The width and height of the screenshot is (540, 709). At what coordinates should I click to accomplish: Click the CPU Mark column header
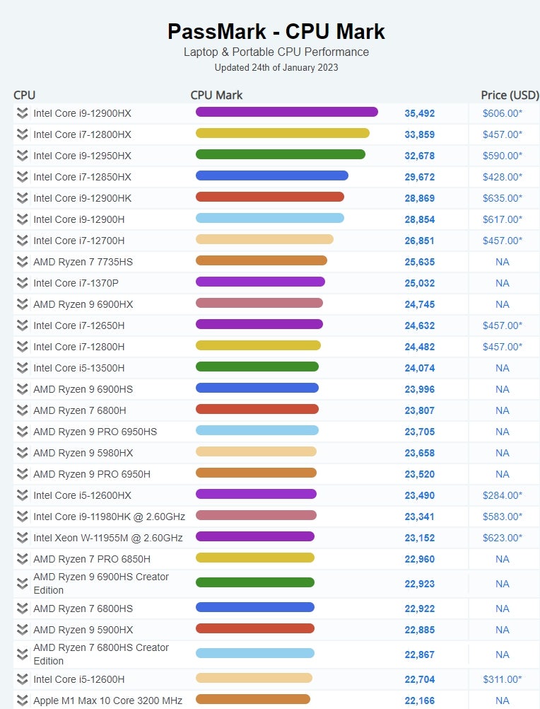pos(216,96)
